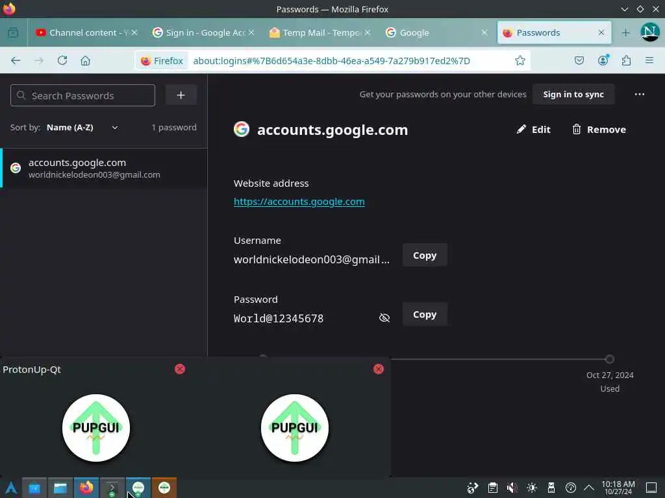Screen dimensions: 665x498
Task: Open the home page icon
Action: click(85, 60)
